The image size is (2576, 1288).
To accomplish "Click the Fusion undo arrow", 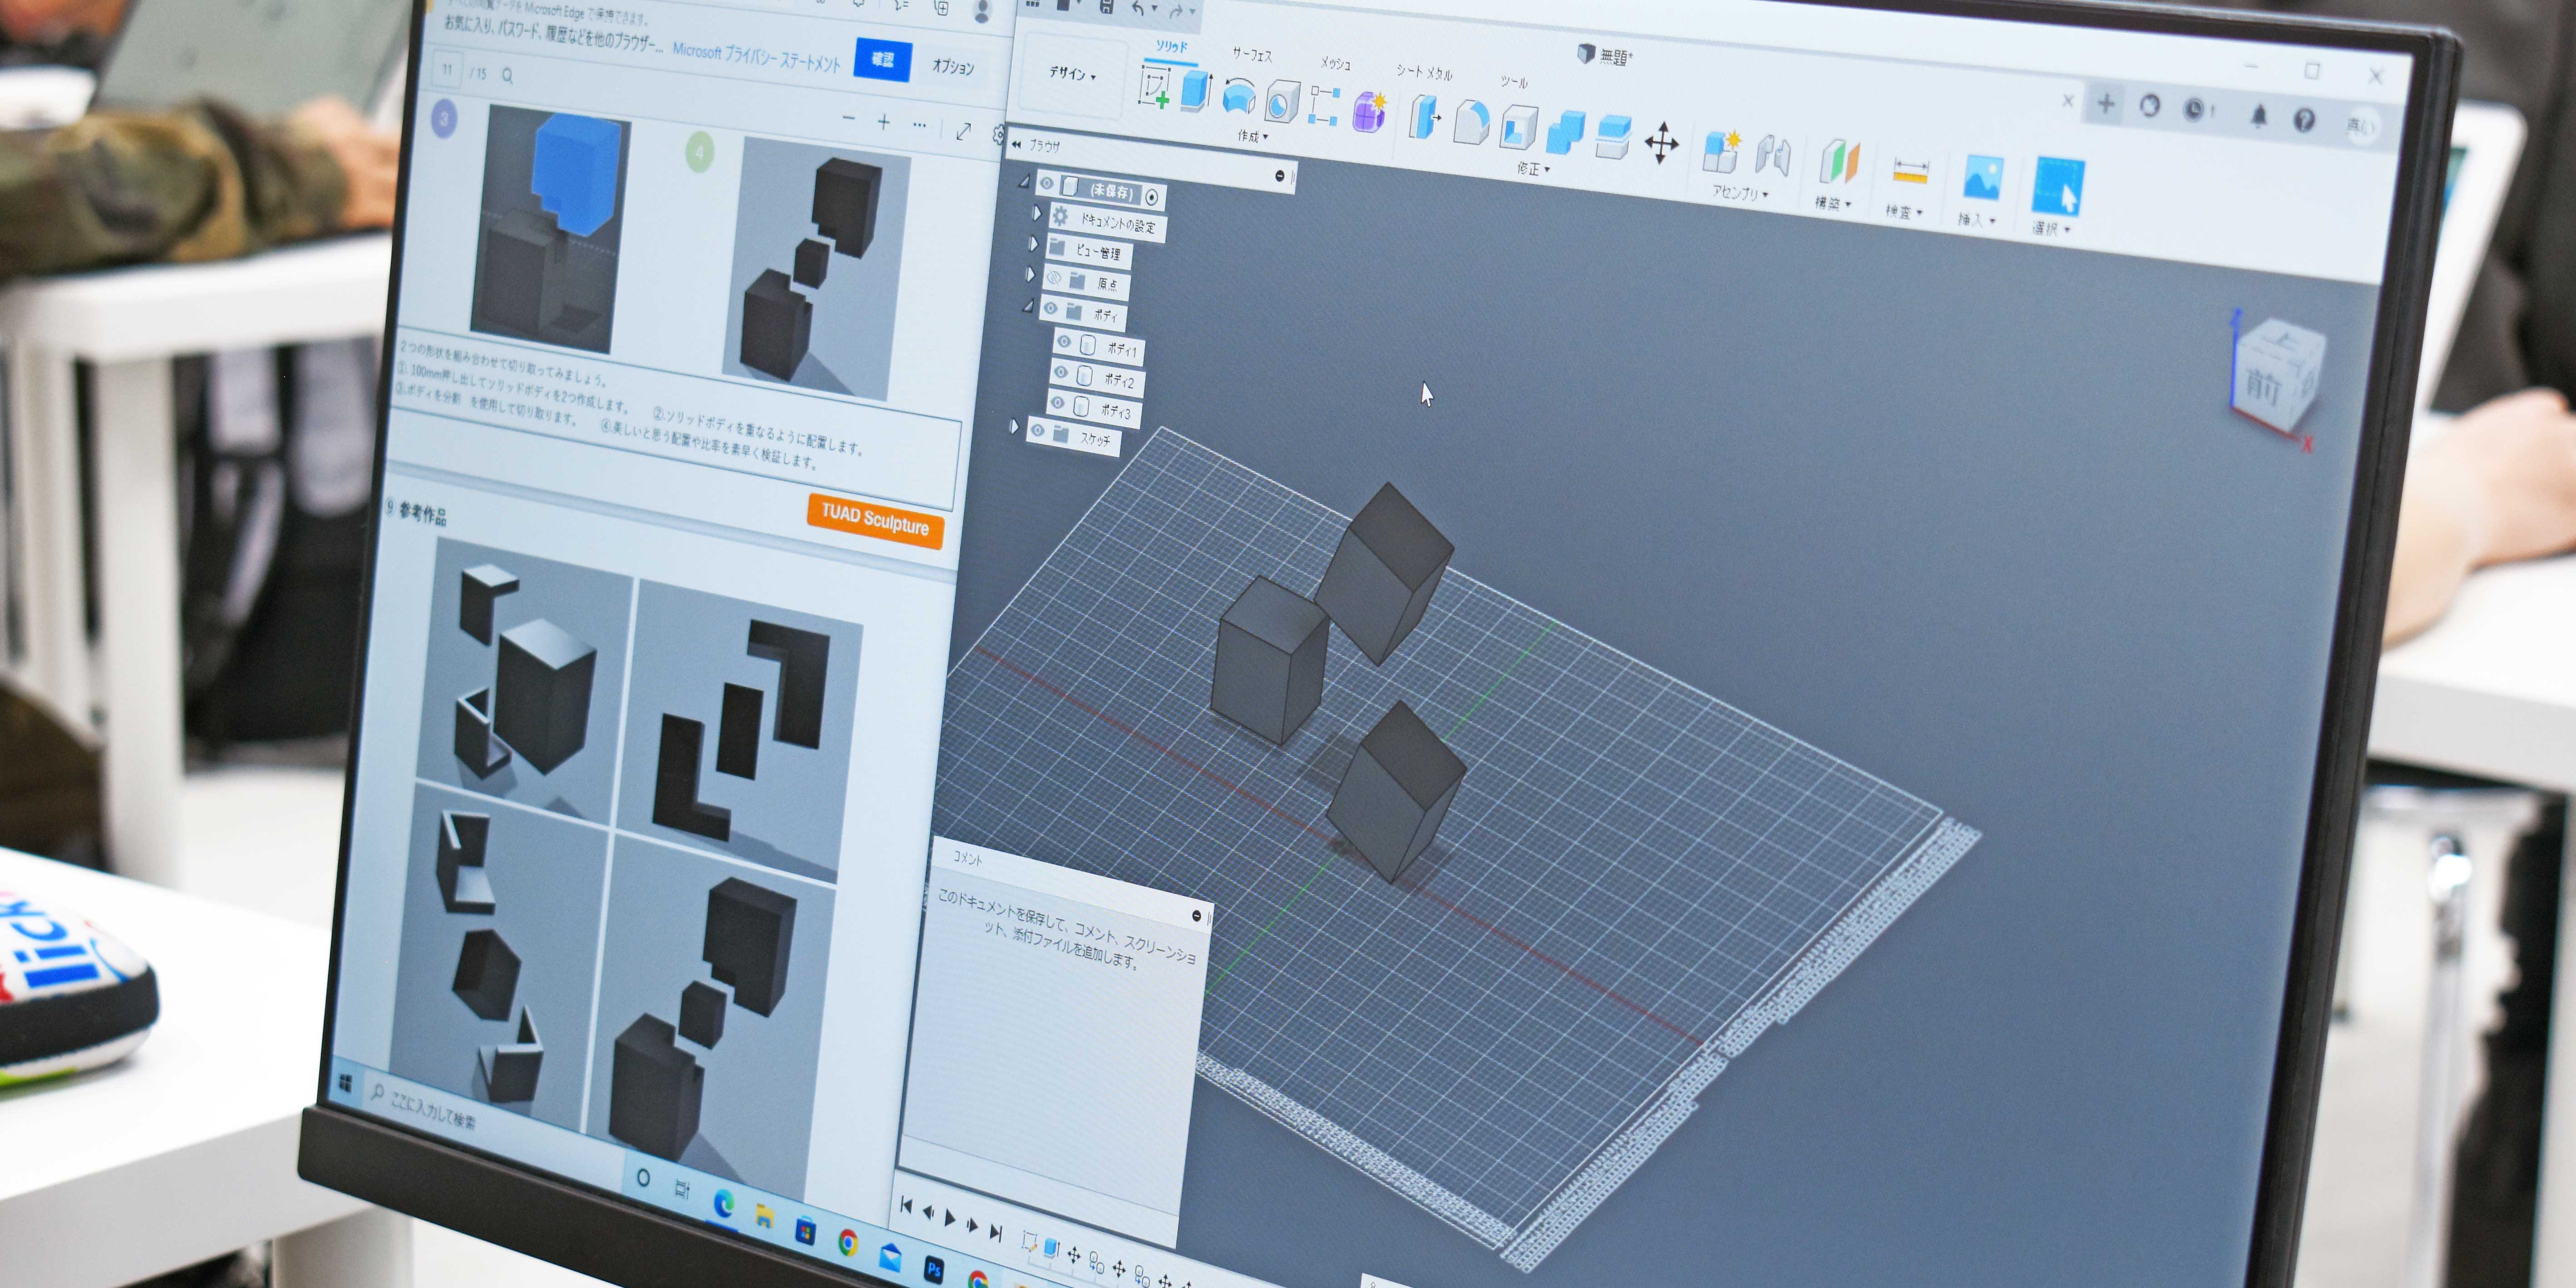I will [x=1139, y=9].
